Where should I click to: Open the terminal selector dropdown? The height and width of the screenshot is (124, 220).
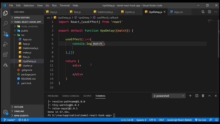(169, 96)
